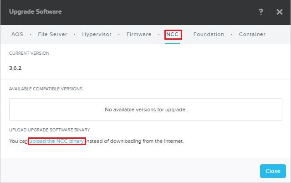
Task: Click the AVAILABLE COMPATIBLE VERSIONS heading
Action: (46, 89)
